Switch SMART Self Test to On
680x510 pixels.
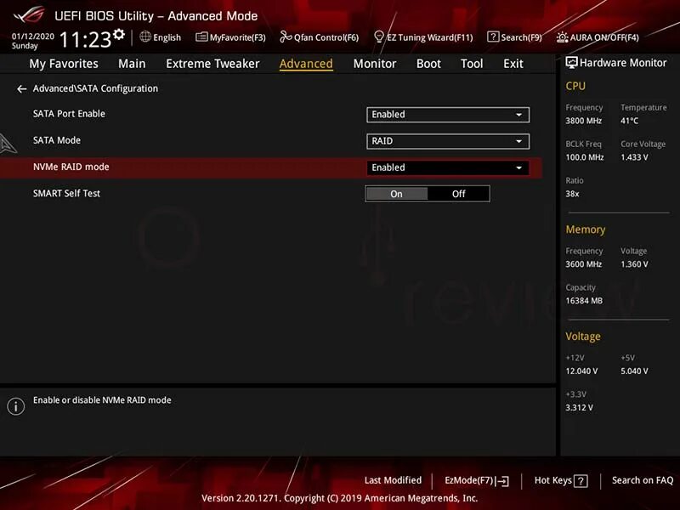pyautogui.click(x=396, y=194)
